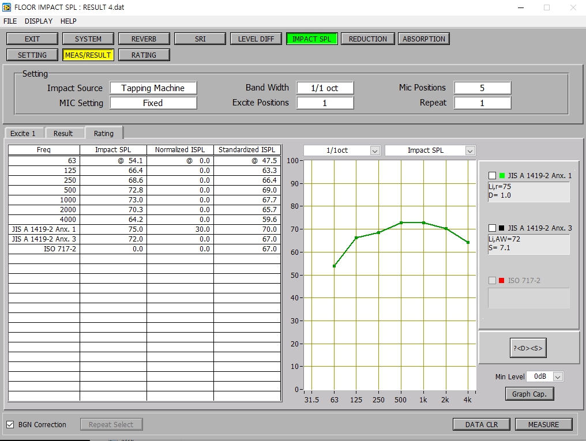Open the FILE menu
The image size is (586, 441).
coord(10,21)
